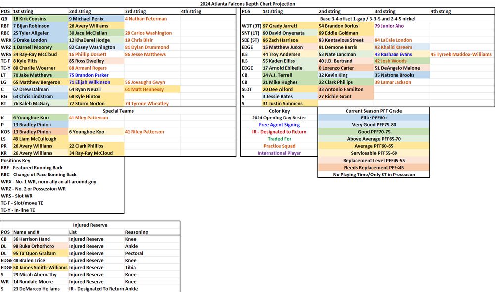The image size is (495, 292).
Task: Select '49 Liam McCullough' long snapper cell
Action: coord(41,139)
